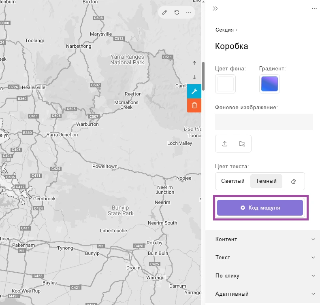This screenshot has height=305, width=320.
Task: Click the Marysville label on map
Action: pos(101,34)
